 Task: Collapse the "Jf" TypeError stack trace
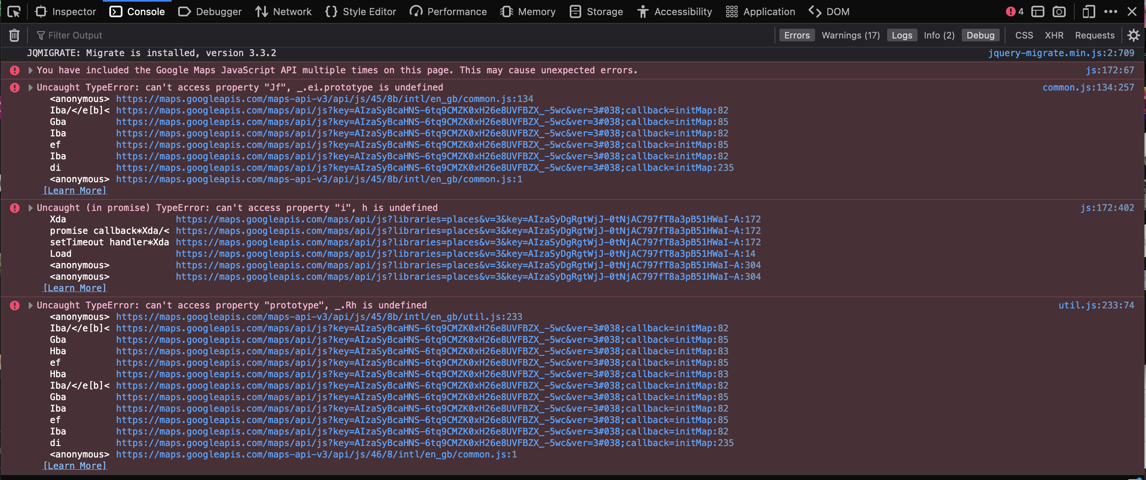(30, 88)
